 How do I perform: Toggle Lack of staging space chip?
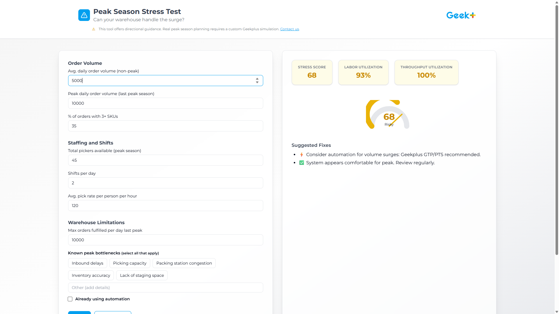tap(142, 275)
